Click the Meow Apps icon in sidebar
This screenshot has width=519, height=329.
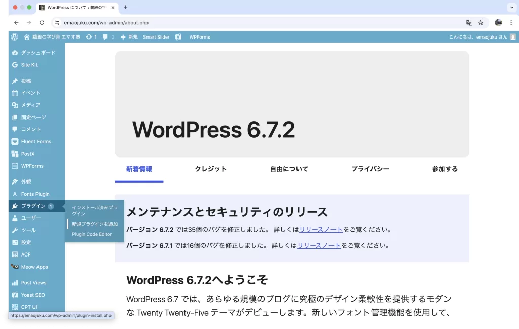point(15,267)
